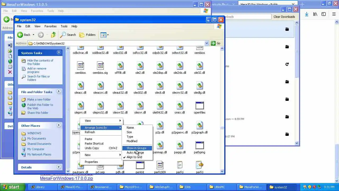Open the Favorites menu in system32 window
Image resolution: width=339 pixels, height=191 pixels.
pyautogui.click(x=50, y=26)
